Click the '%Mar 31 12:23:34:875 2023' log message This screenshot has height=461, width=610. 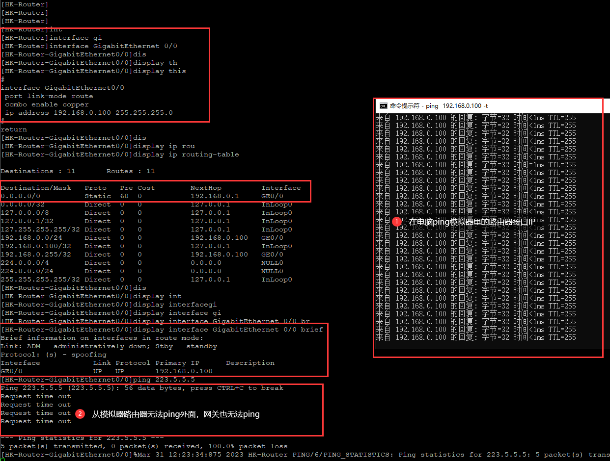tap(371, 455)
